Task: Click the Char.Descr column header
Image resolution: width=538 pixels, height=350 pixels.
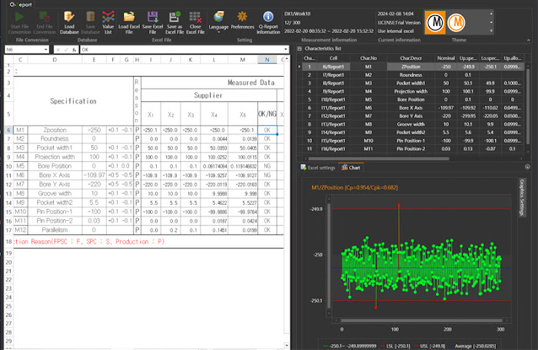Action: tap(411, 58)
